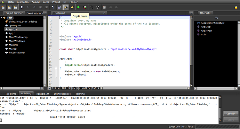Screen dimensions: 240x129
Task: Open the Bearbeiten menu
Action: 23,2
